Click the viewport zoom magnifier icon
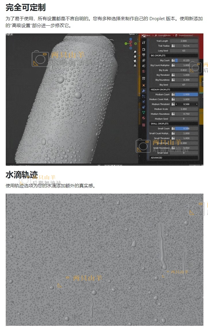This screenshot has height=329, width=208. coord(135,52)
